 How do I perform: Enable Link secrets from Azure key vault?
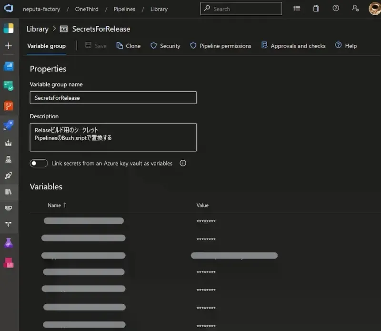pyautogui.click(x=39, y=163)
